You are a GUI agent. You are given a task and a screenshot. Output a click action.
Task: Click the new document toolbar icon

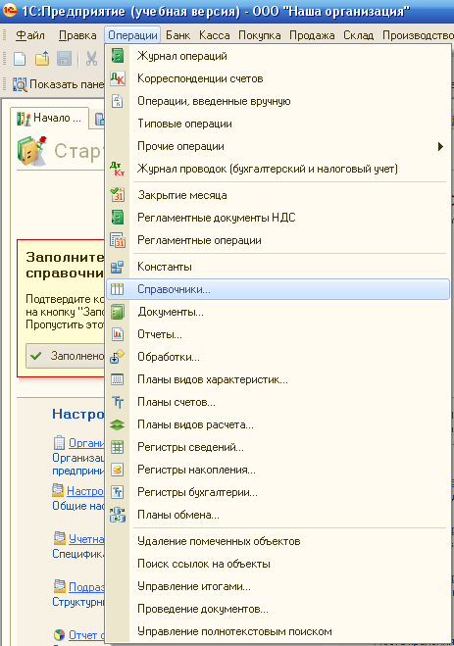click(x=20, y=59)
